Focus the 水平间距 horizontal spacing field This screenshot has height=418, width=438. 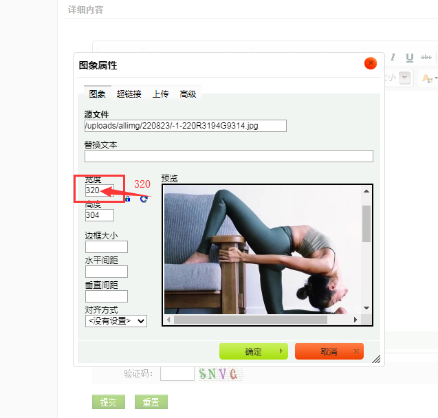107,272
